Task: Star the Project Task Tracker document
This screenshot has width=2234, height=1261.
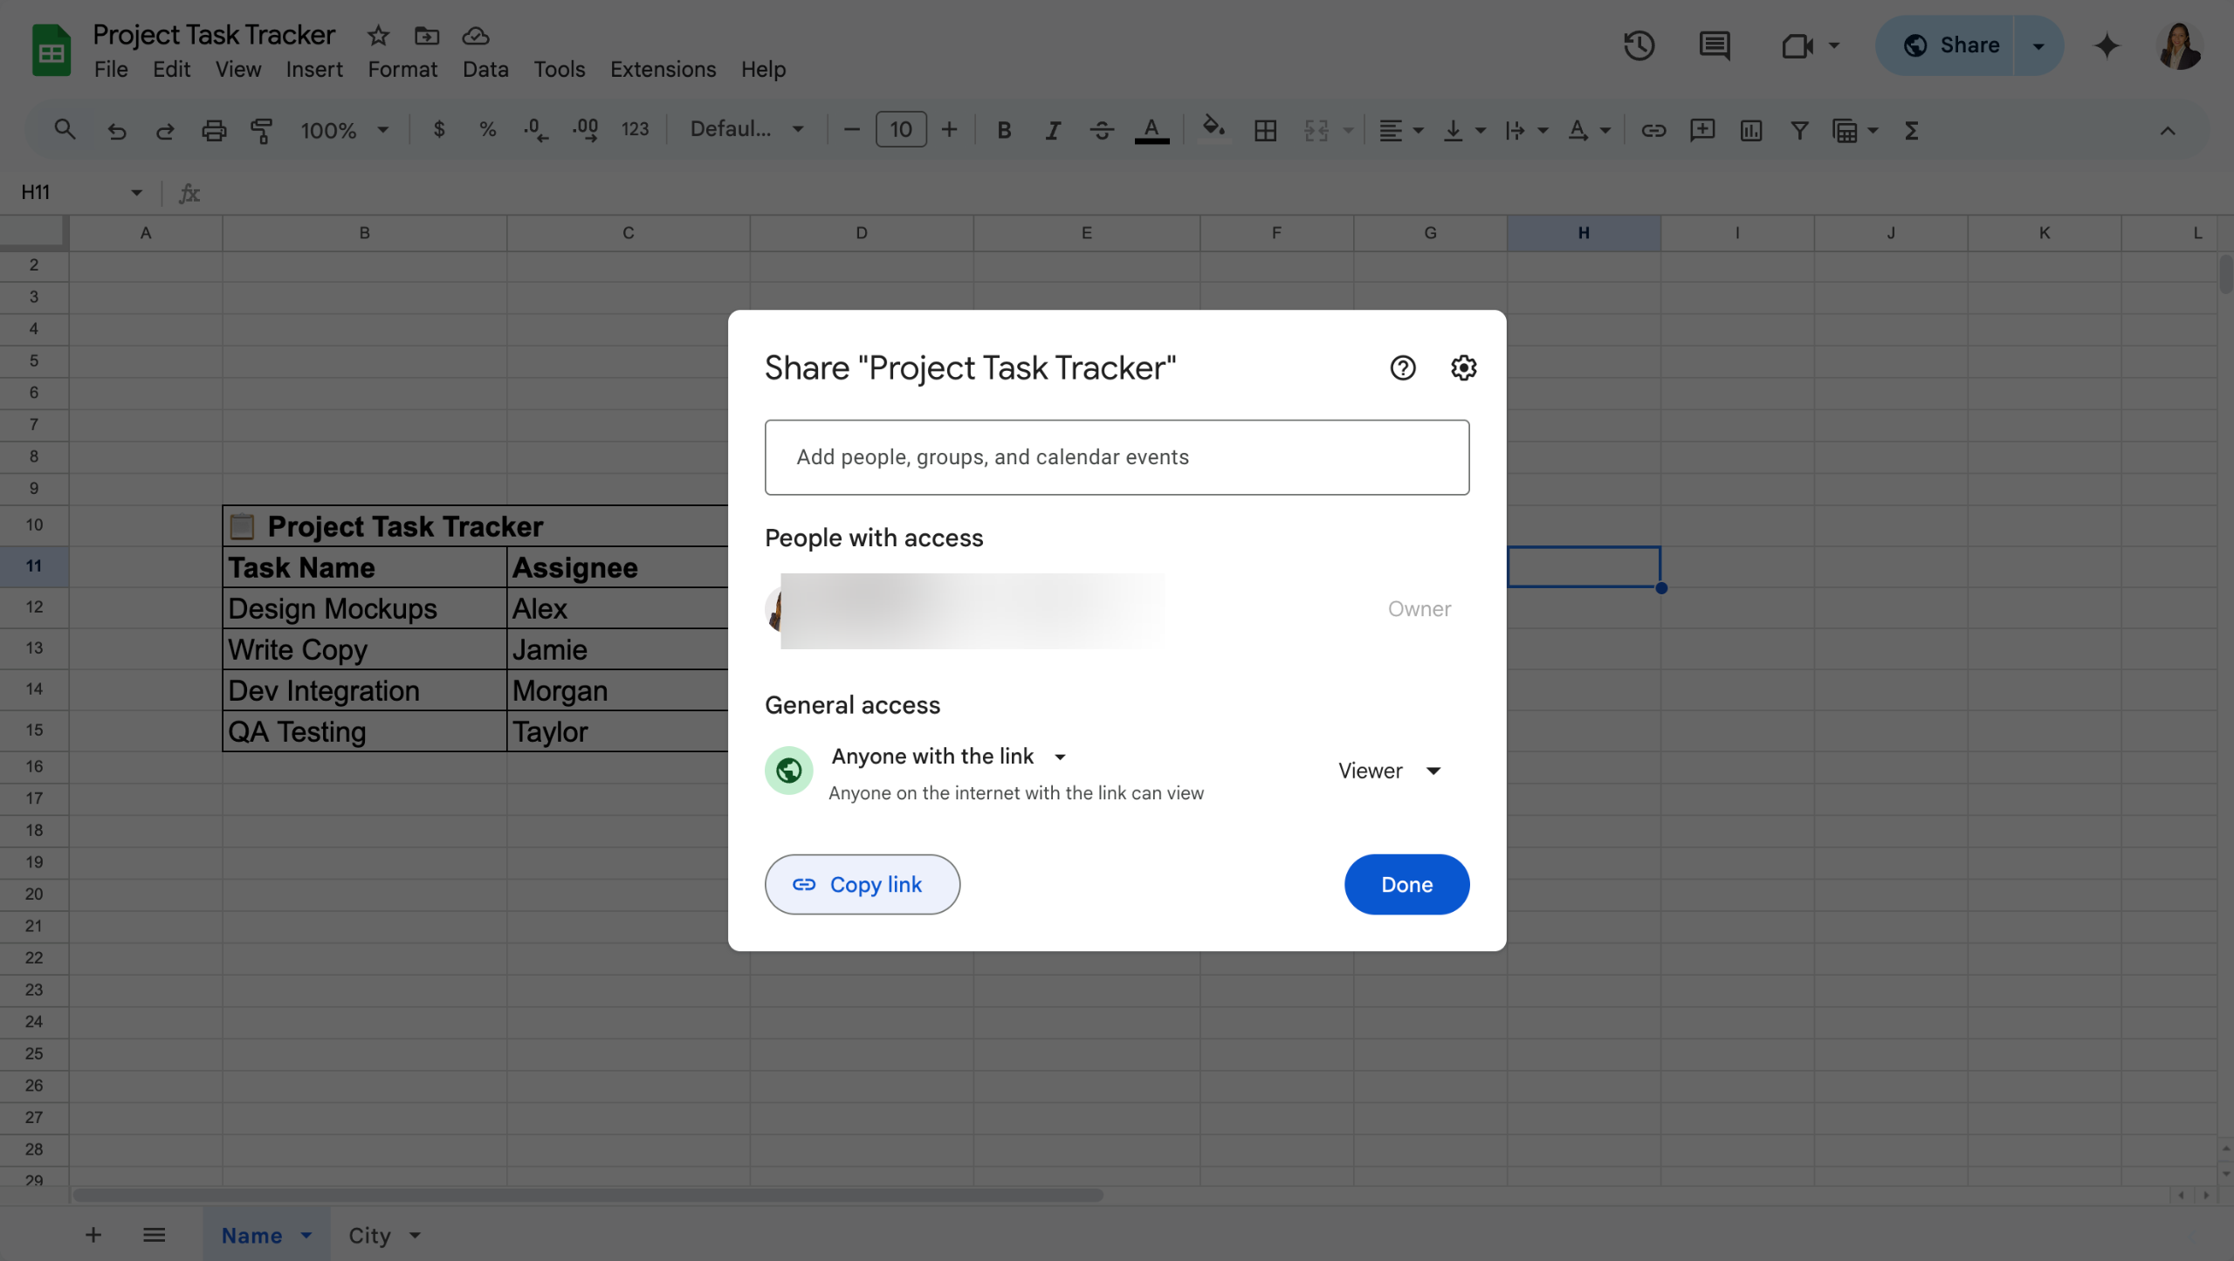Action: click(x=377, y=36)
